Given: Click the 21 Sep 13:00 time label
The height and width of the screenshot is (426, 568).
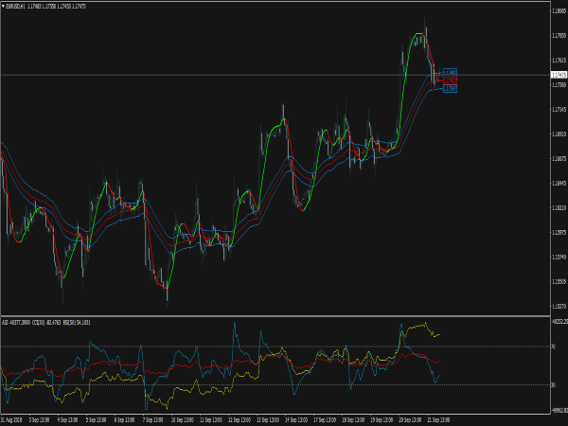Looking at the screenshot, I should click(x=438, y=420).
